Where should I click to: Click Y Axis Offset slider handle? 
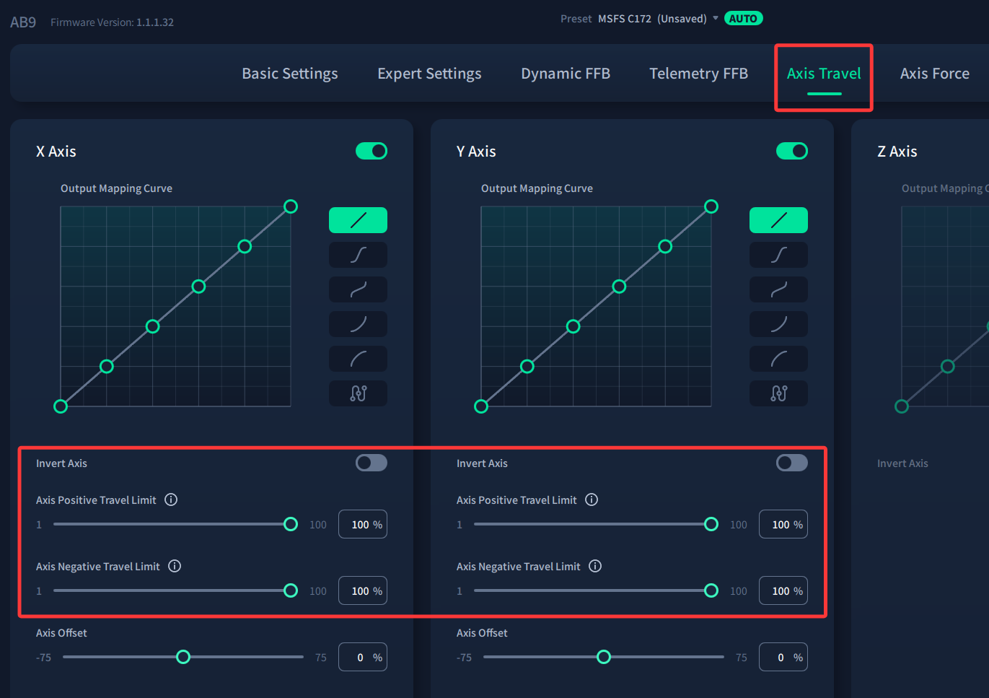pyautogui.click(x=604, y=657)
